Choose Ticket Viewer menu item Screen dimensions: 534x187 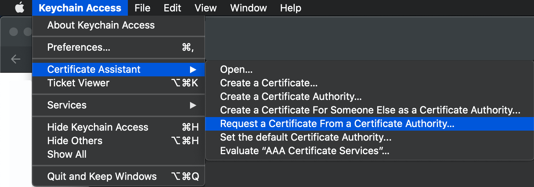[x=119, y=83]
